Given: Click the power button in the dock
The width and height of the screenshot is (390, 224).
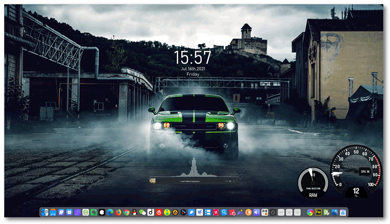Looking at the screenshot, I should (x=273, y=212).
